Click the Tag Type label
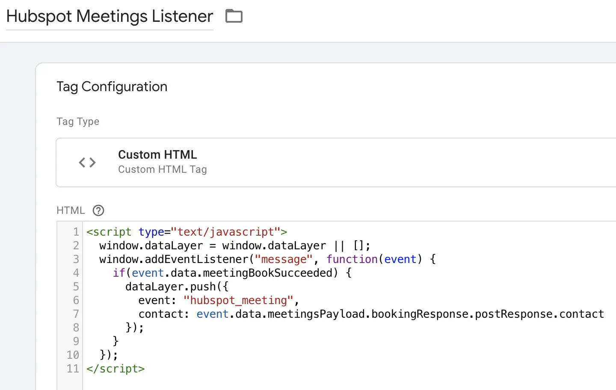This screenshot has height=390, width=616. pos(78,121)
